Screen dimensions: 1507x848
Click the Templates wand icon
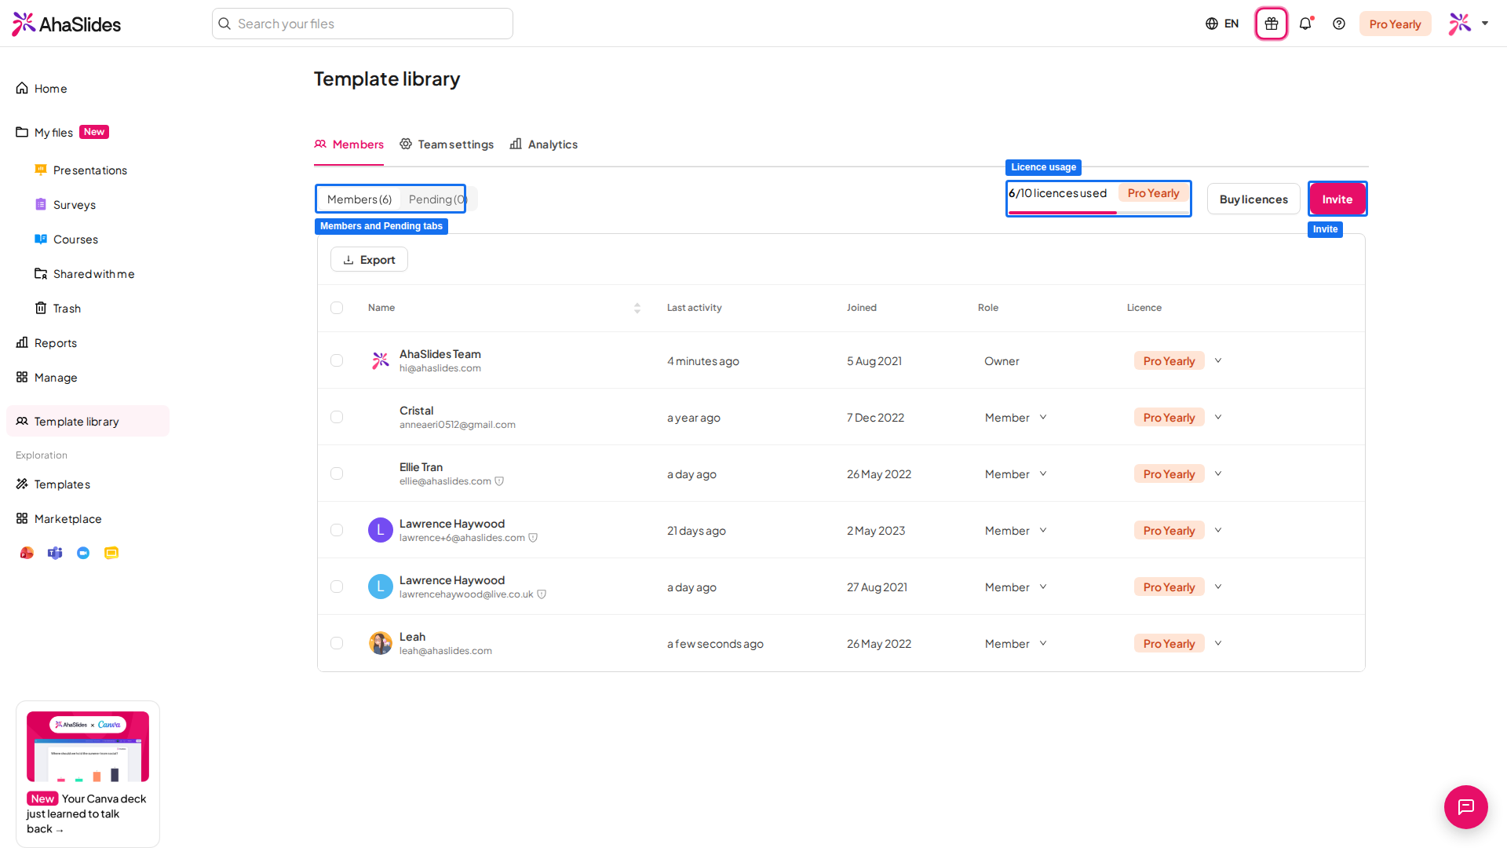click(22, 484)
